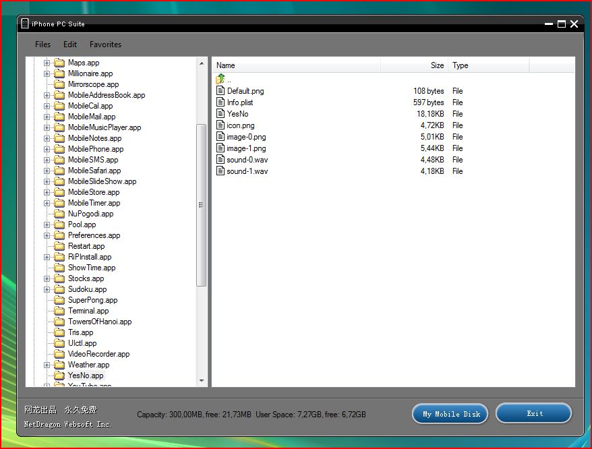Click the sound-0.wav file icon
The width and height of the screenshot is (592, 449).
[x=220, y=159]
